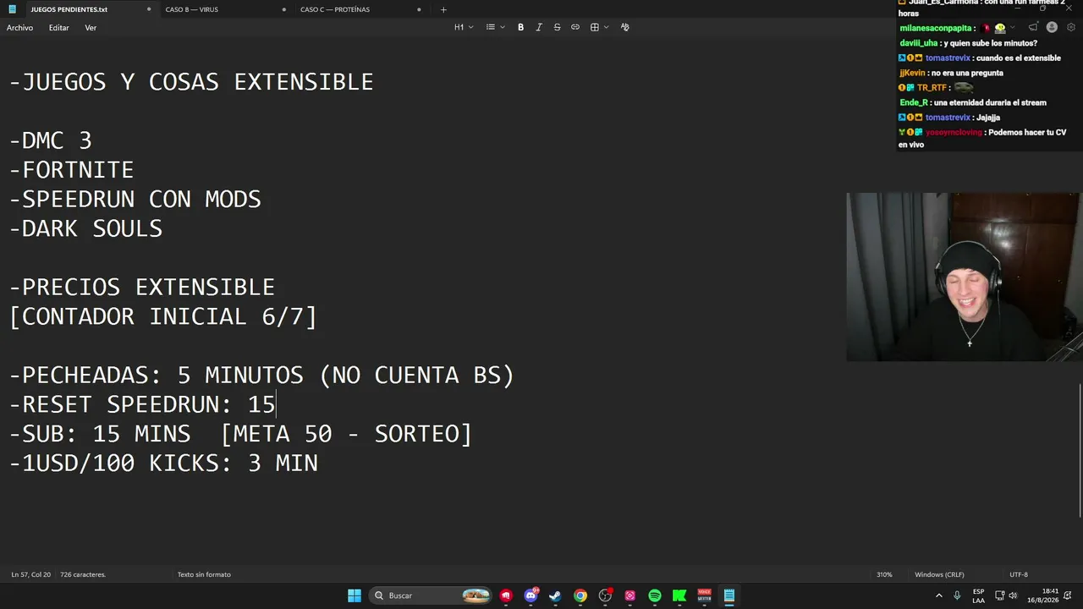
Task: Open the H1 heading style dropdown
Action: click(464, 27)
